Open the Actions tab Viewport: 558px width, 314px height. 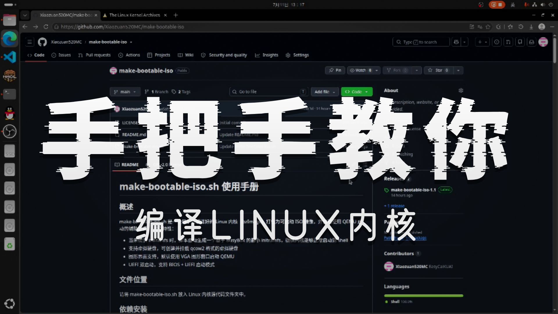click(x=129, y=55)
